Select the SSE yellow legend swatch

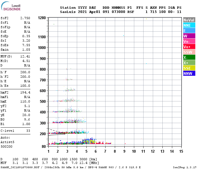coord(189,68)
